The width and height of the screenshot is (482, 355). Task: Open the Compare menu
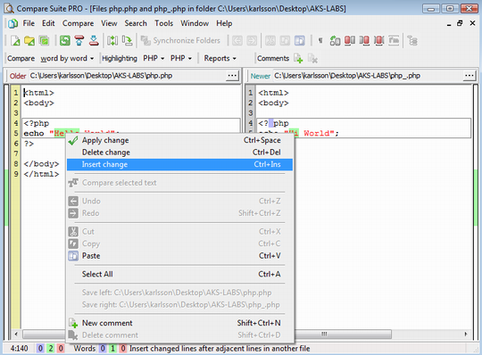click(78, 23)
